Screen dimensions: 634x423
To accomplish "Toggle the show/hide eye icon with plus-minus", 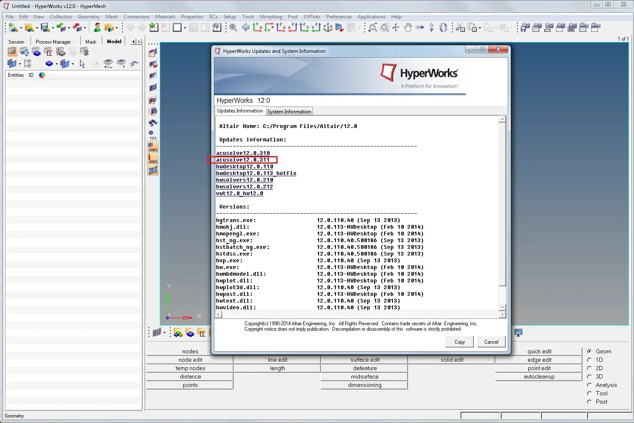I will pos(108,63).
